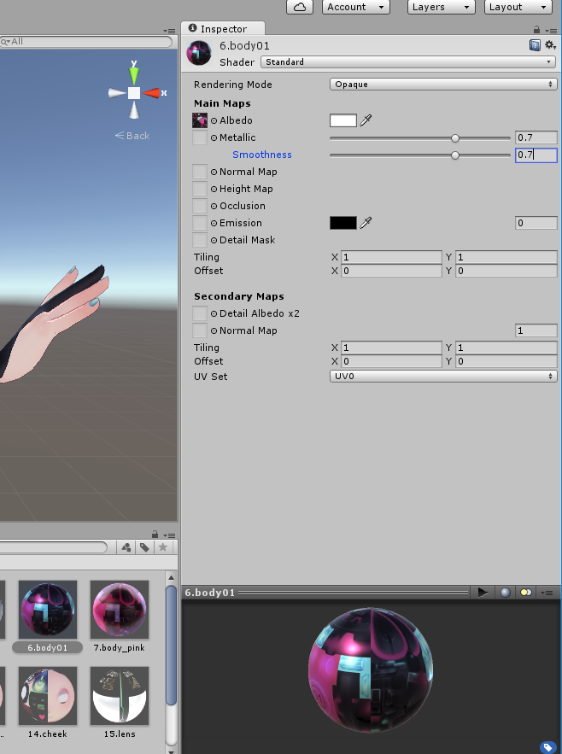Viewport: 562px width, 754px height.
Task: Open the UV Set dropdown
Action: tap(443, 376)
